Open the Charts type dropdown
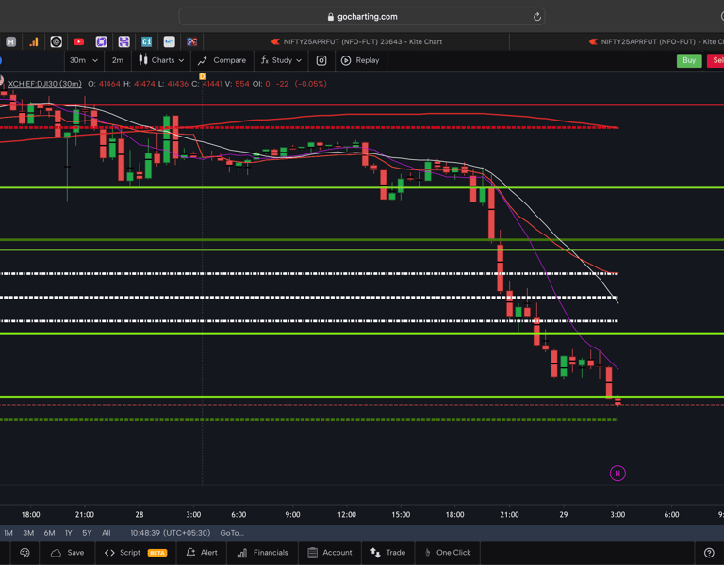Screen dimensions: 724x565 (x=161, y=60)
